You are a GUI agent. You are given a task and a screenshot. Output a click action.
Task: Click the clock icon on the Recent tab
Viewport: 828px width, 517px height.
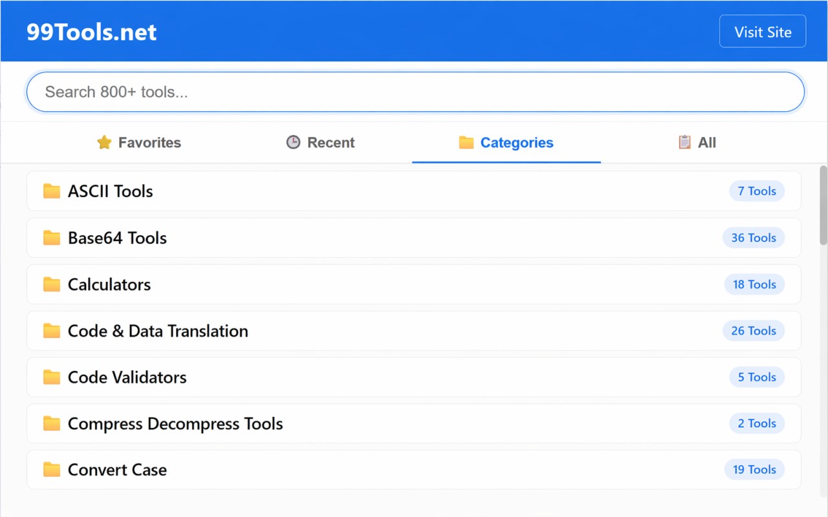coord(293,142)
